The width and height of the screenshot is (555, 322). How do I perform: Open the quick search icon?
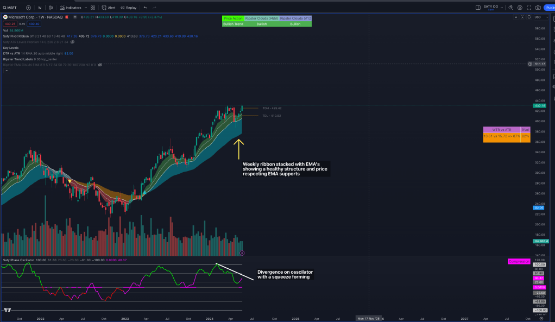click(512, 8)
